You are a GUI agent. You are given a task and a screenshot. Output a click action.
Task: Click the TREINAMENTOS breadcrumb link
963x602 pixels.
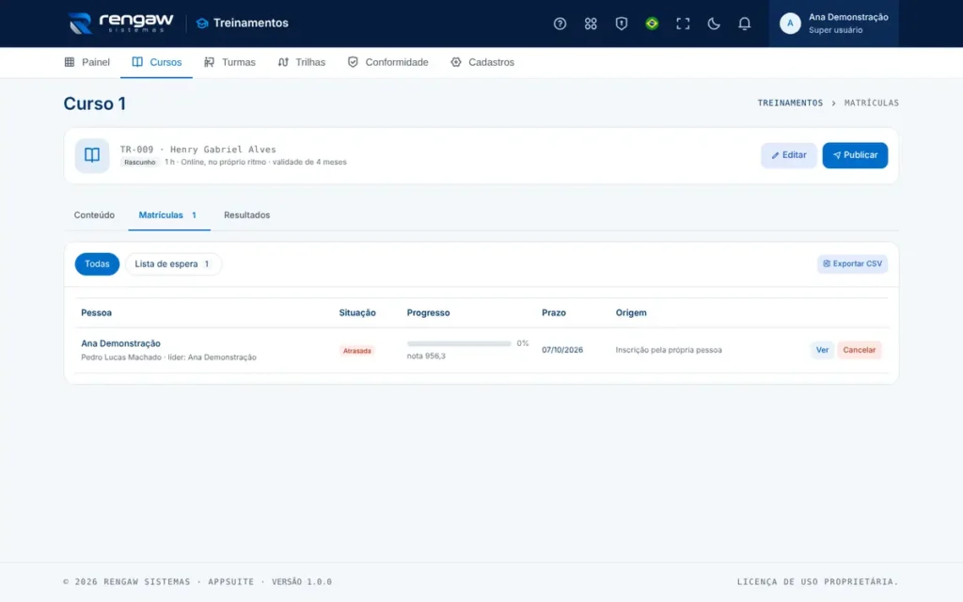pyautogui.click(x=790, y=103)
